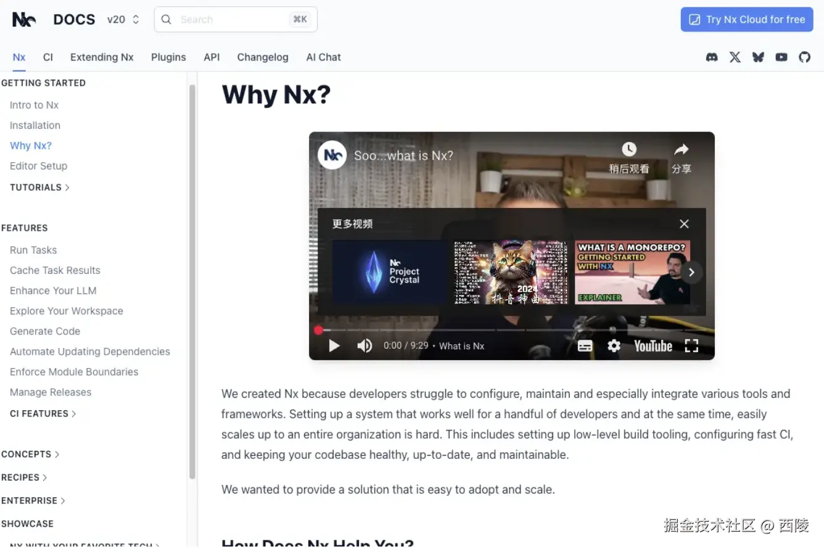The height and width of the screenshot is (549, 824).
Task: Open Automate Updating Dependencies page
Action: pos(90,352)
